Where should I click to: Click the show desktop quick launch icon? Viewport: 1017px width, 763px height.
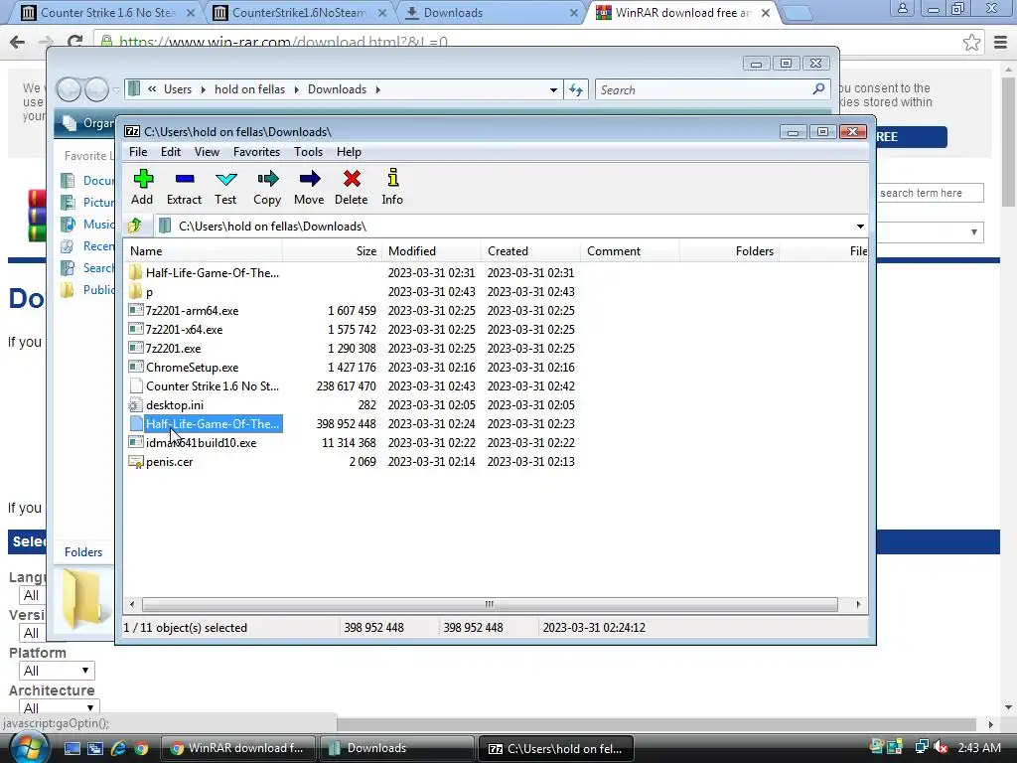point(72,748)
